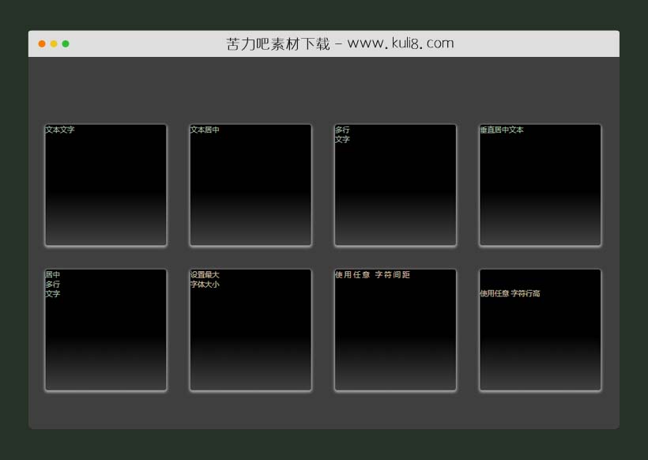Select the '垂直居中文本' label
The image size is (648, 460).
pyautogui.click(x=502, y=130)
